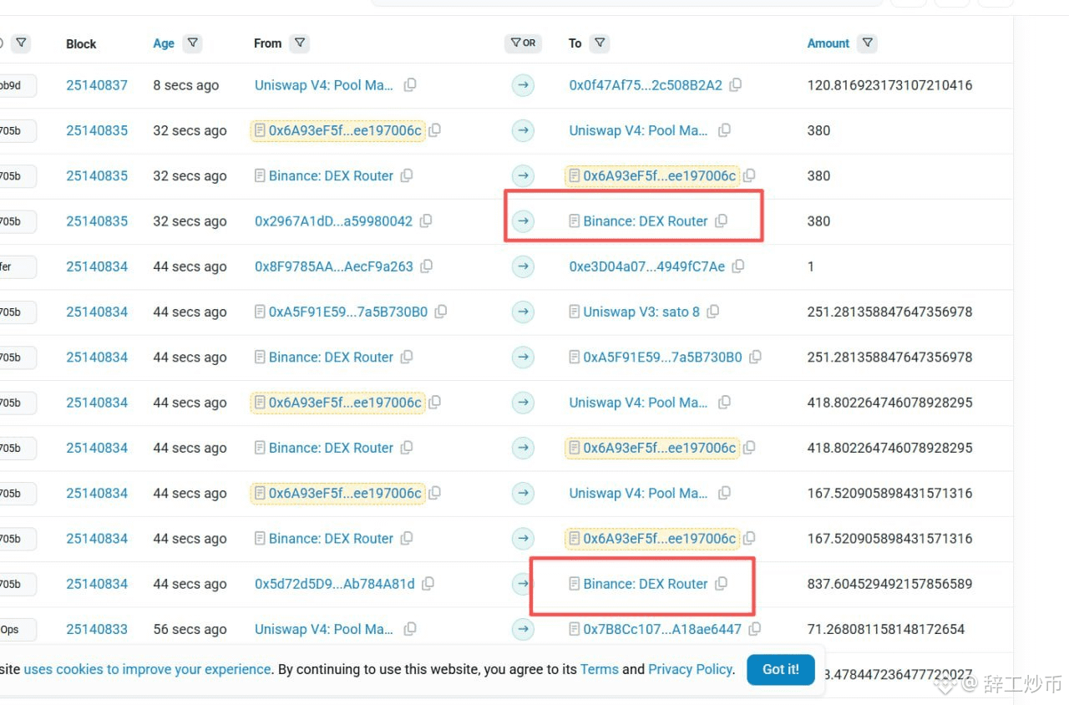Open sender 0xA5F91E59...7a5B730B0 in Uniswap V3 row
The height and width of the screenshot is (705, 1069).
click(x=348, y=312)
